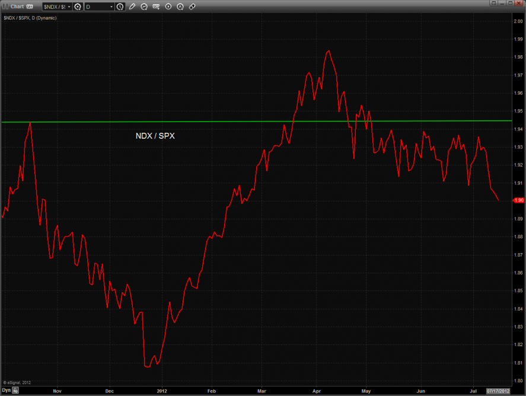Click the interval clock icon
The height and width of the screenshot is (396, 526).
click(120, 7)
